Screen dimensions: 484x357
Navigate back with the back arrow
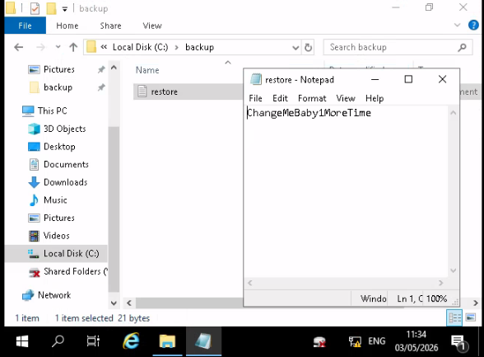19,47
